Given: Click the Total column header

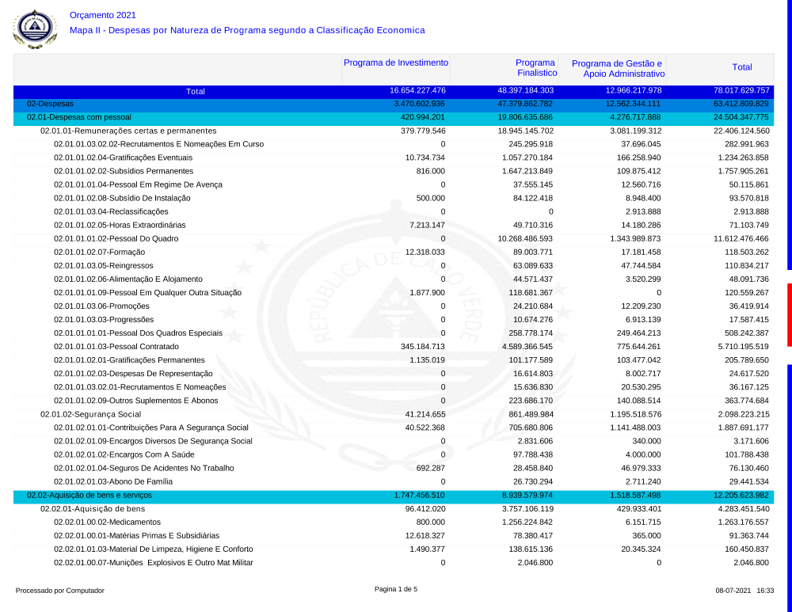Looking at the screenshot, I should point(741,67).
